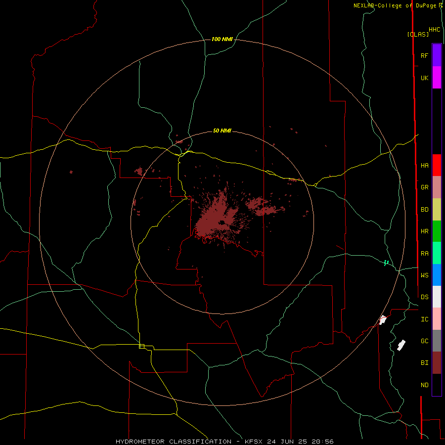Click the HYDROMETEOR CLASSIFICATION title text
The height and width of the screenshot is (445, 445).
pos(174,442)
